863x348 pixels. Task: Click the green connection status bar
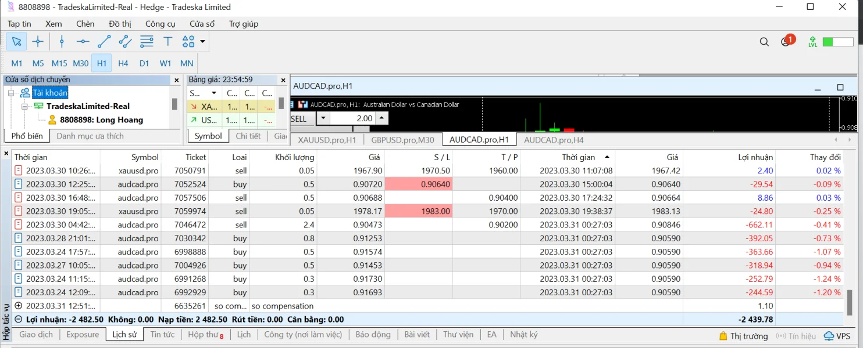tap(838, 42)
